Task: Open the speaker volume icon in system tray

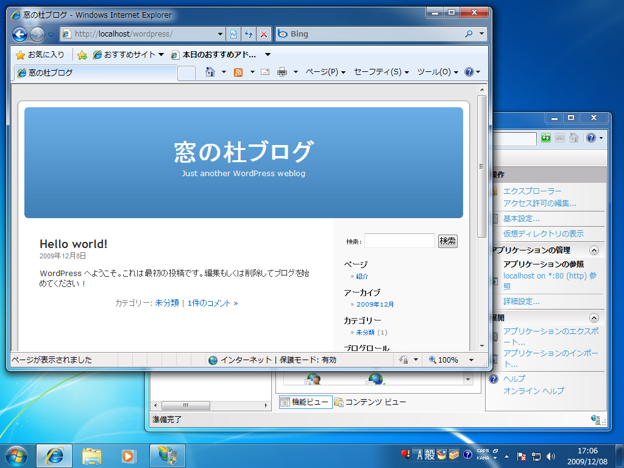Action: 551,455
